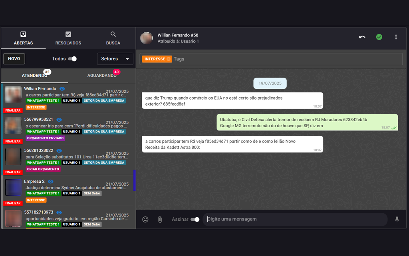
Task: Open the Busca search tab
Action: pyautogui.click(x=113, y=38)
